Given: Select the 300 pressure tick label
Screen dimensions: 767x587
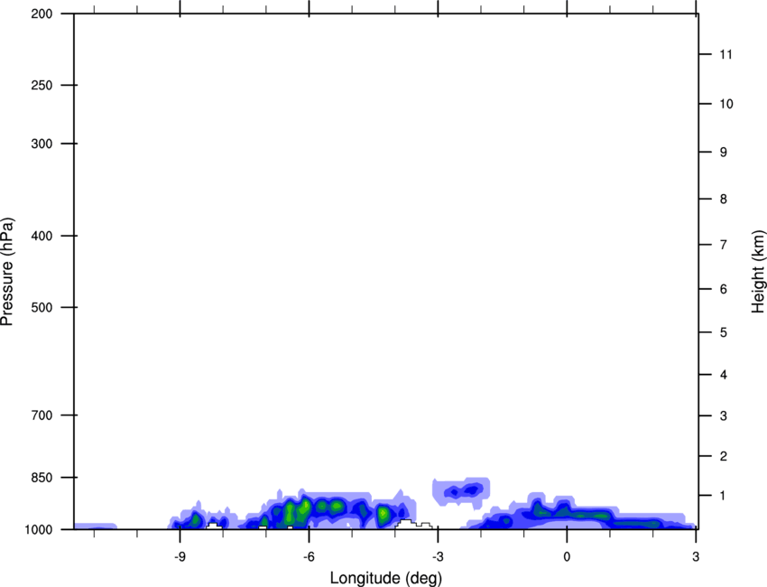Looking at the screenshot, I should click(42, 144).
